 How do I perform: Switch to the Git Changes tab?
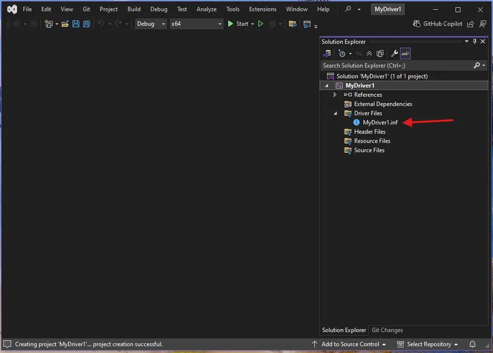click(x=387, y=330)
